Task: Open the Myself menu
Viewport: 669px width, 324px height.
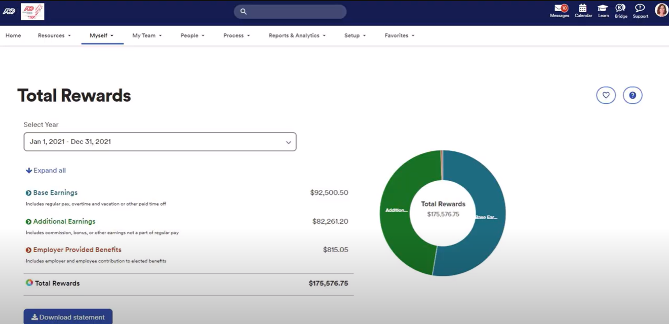Action: (x=102, y=35)
